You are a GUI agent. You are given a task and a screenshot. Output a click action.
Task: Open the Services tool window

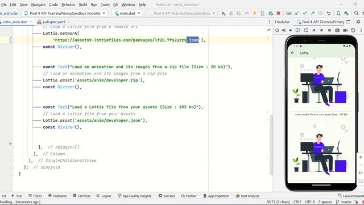[167, 196]
